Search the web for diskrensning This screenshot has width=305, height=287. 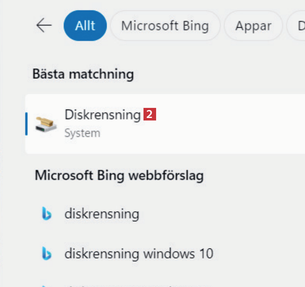102,214
